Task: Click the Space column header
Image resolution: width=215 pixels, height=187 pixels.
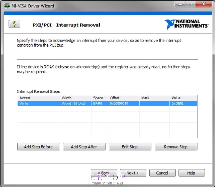Action: pyautogui.click(x=100, y=98)
